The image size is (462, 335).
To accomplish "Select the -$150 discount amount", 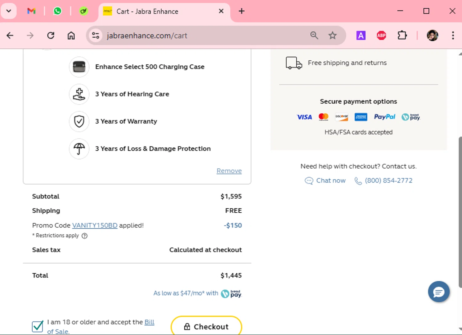I will (233, 226).
